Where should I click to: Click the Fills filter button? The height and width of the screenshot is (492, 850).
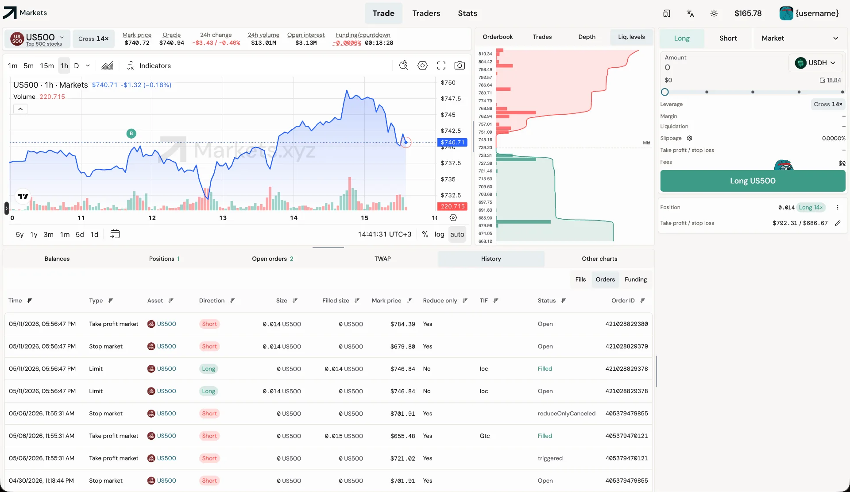[x=580, y=279]
